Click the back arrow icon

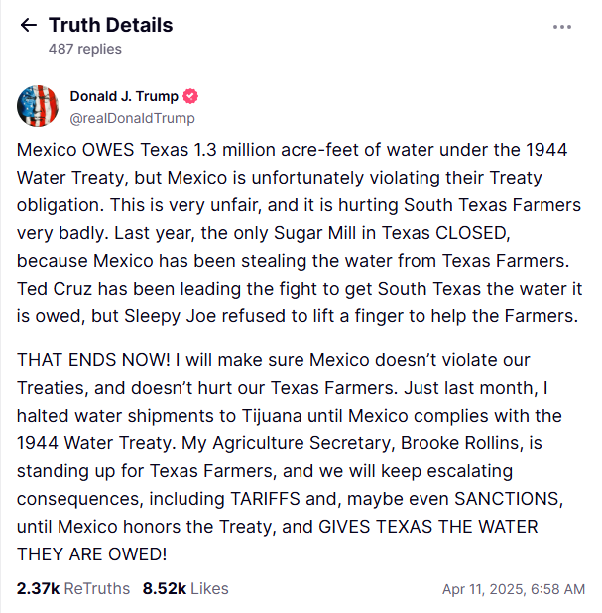(28, 26)
